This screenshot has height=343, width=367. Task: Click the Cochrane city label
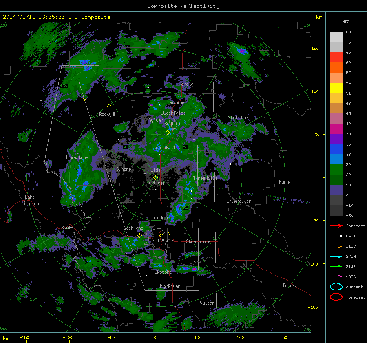point(133,228)
